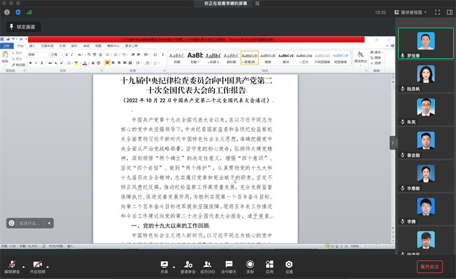Start recording with the 录制 icon

pos(250,267)
